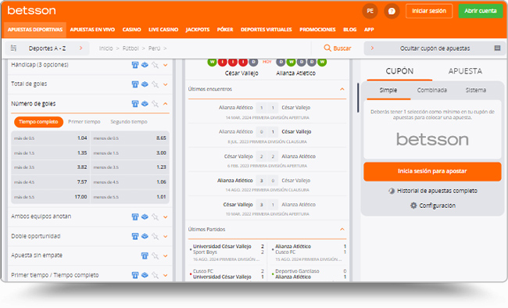Screen dimensions: 508x308
Task: Click the cash-out icon in the Handicap row
Action: click(x=135, y=65)
